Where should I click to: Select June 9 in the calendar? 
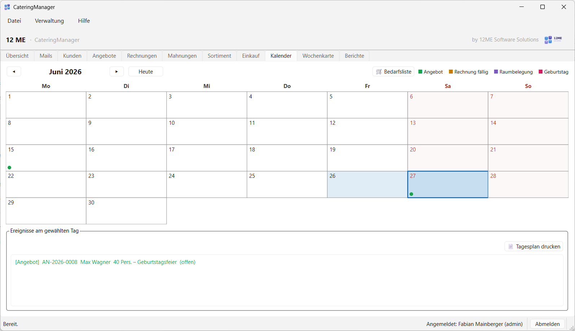tap(126, 132)
